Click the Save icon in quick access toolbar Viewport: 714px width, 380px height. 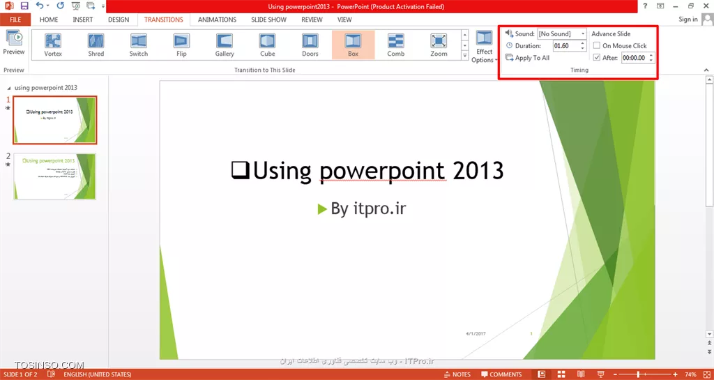(24, 6)
